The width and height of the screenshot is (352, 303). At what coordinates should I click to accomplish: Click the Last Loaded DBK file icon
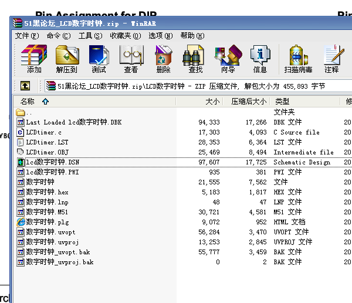coord(20,122)
